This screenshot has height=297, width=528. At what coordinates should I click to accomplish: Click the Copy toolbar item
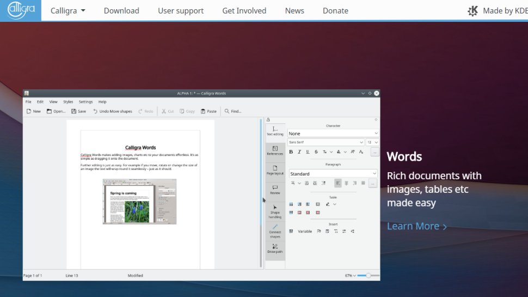click(x=187, y=111)
